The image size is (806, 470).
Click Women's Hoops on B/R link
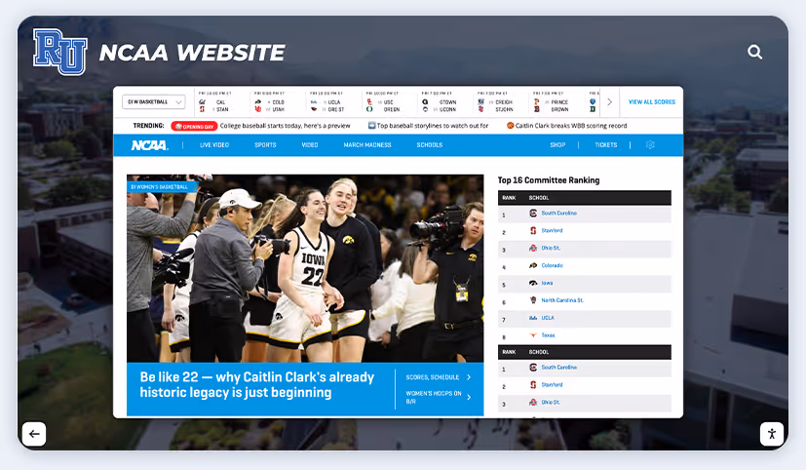click(434, 397)
